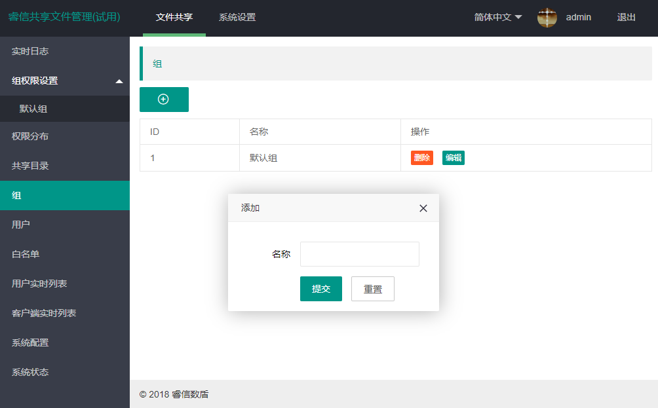This screenshot has height=408, width=658.
Task: Click the plus icon to add a group
Action: coord(164,100)
